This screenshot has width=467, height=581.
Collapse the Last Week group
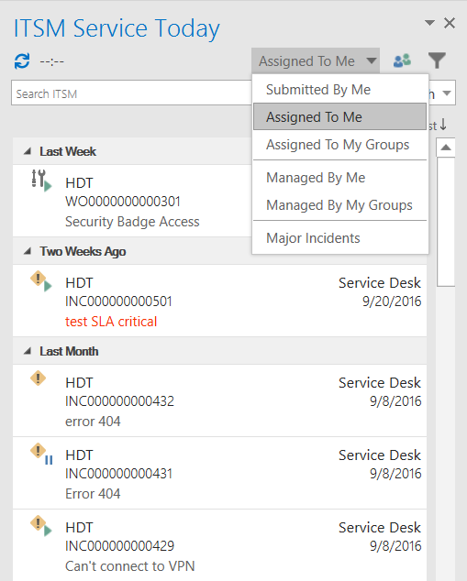click(x=28, y=151)
